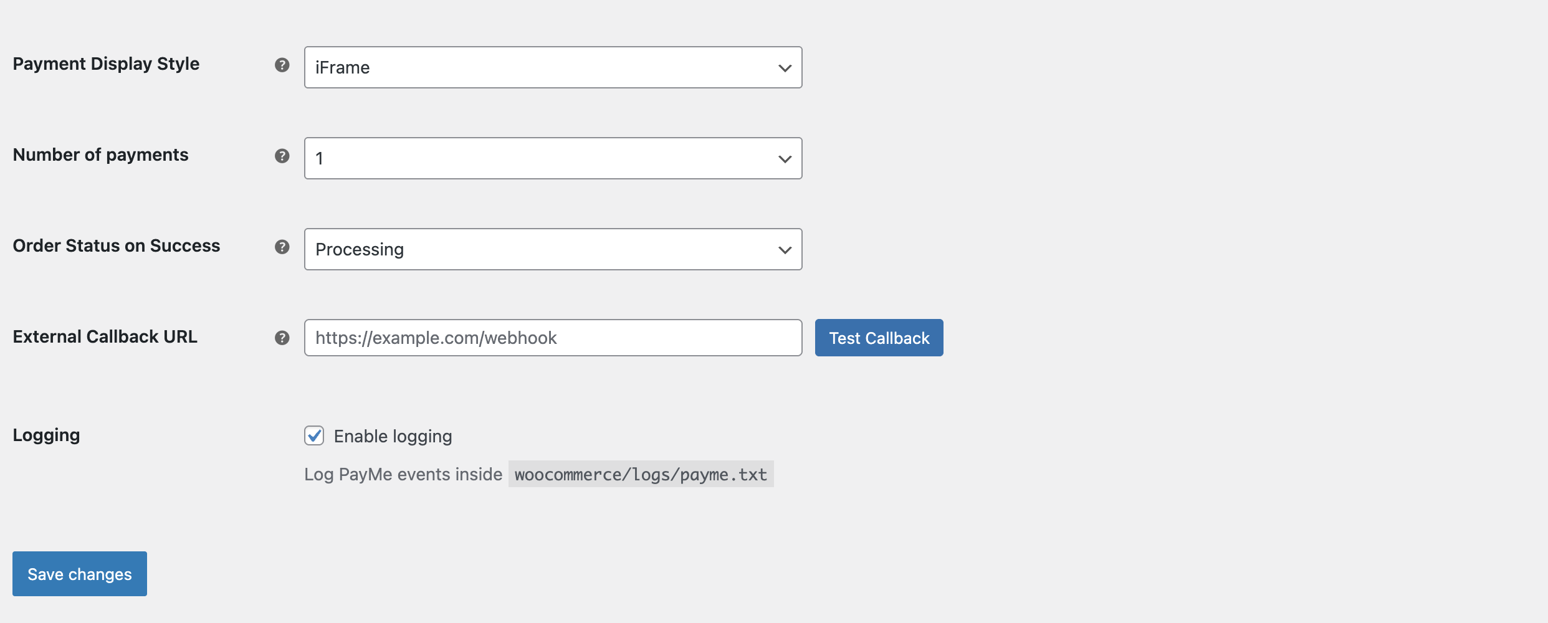Click the Save changes button
1548x623 pixels.
(x=80, y=574)
